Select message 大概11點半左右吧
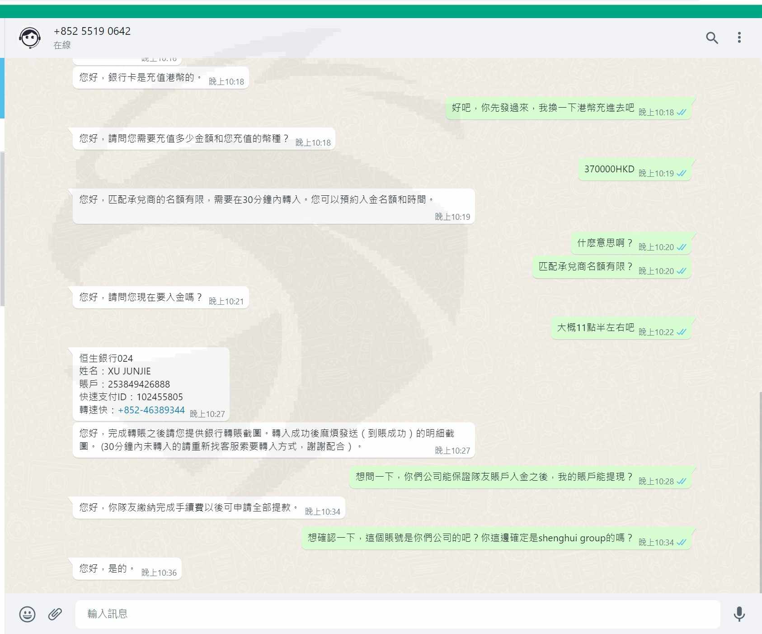 click(x=621, y=328)
